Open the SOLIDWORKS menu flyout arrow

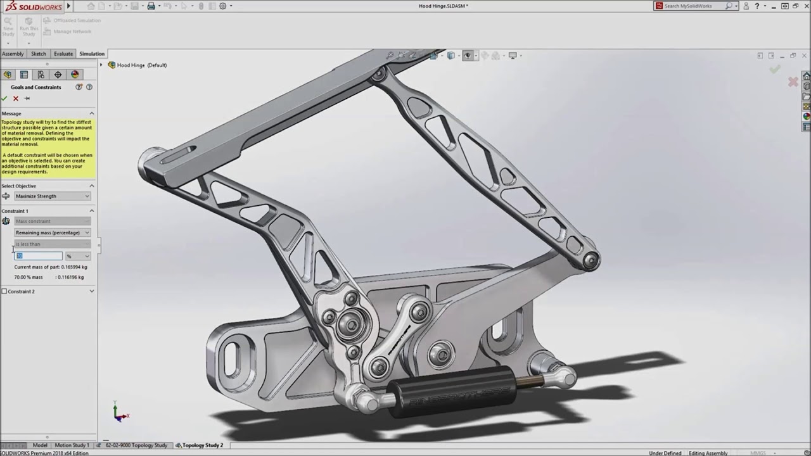68,6
